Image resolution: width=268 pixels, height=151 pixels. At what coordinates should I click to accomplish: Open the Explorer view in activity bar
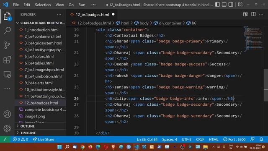pyautogui.click(x=7, y=16)
